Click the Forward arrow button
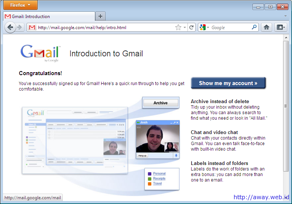Screen dimensions: 292x204 20,28
